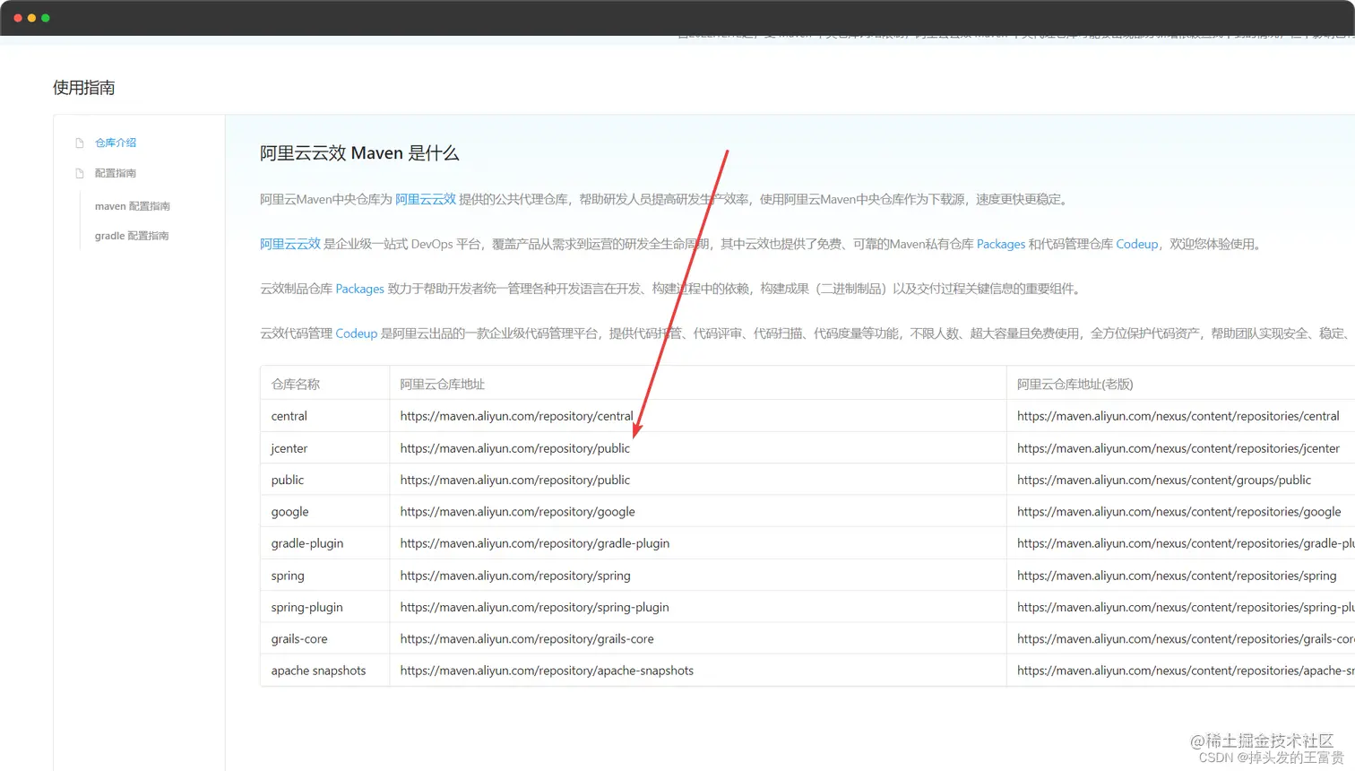
Task: Open Codeup link after 云效代码管理
Action: click(357, 334)
